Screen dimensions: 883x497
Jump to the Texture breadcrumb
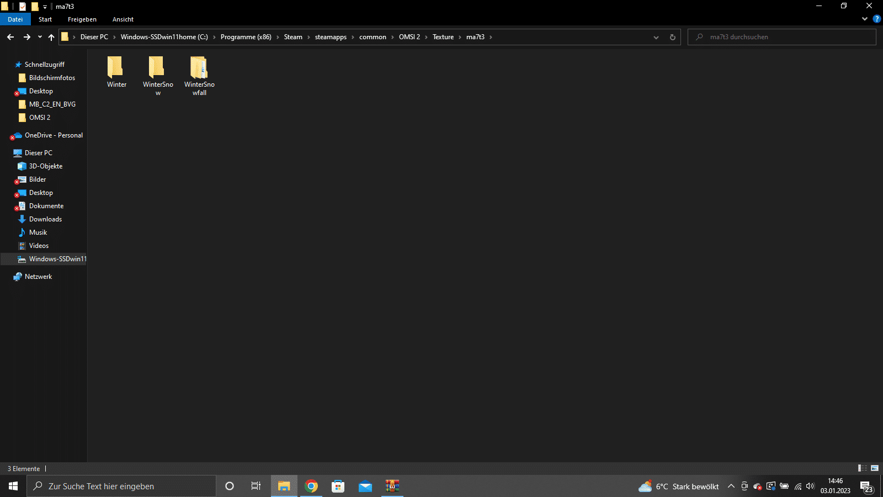coord(443,37)
